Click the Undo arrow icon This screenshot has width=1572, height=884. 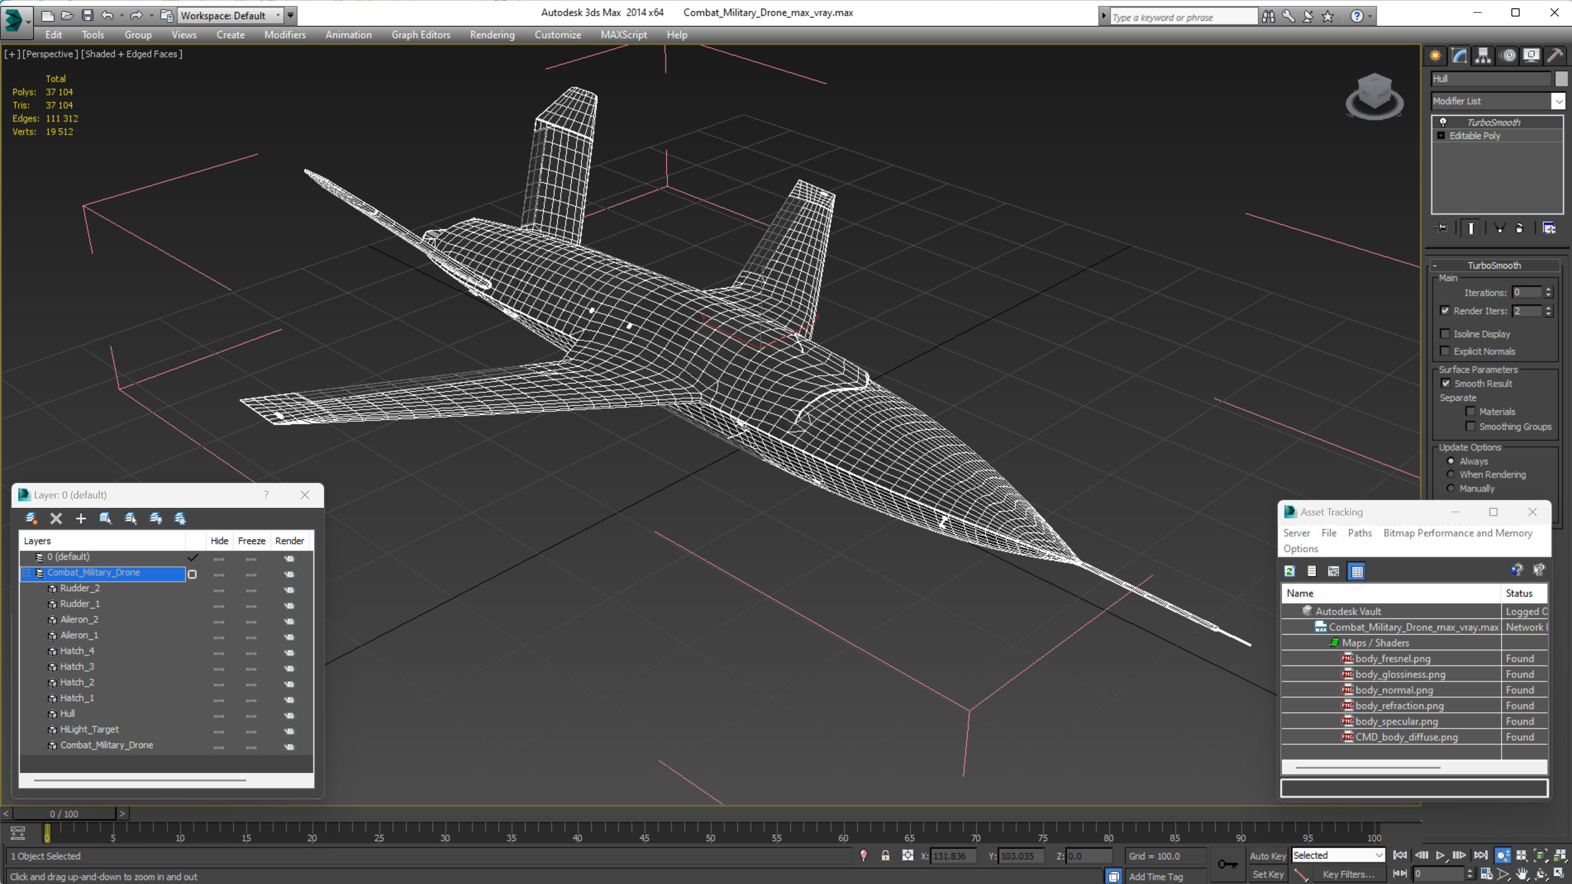pos(107,15)
